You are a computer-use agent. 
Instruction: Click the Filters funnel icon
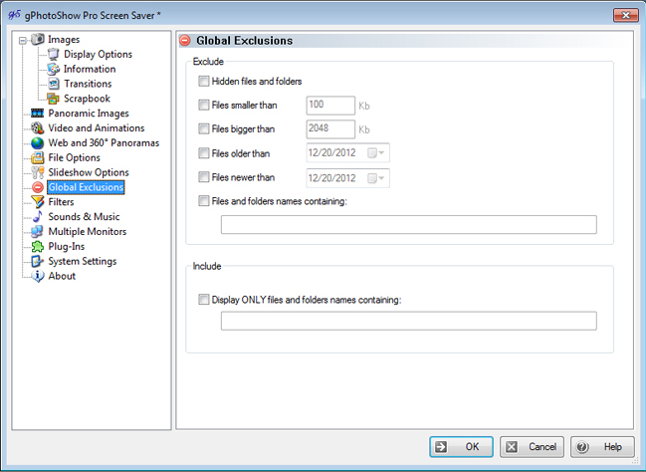point(38,202)
